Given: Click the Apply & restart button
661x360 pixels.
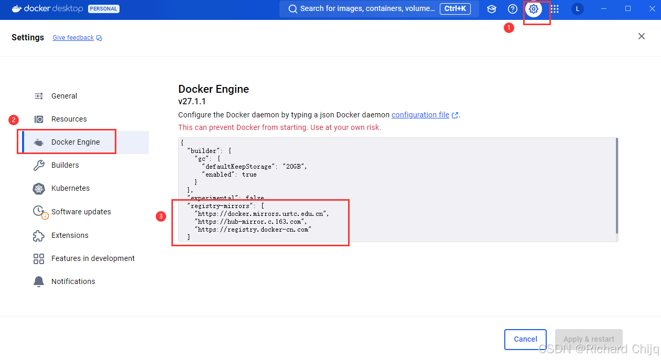Looking at the screenshot, I should pos(589,339).
